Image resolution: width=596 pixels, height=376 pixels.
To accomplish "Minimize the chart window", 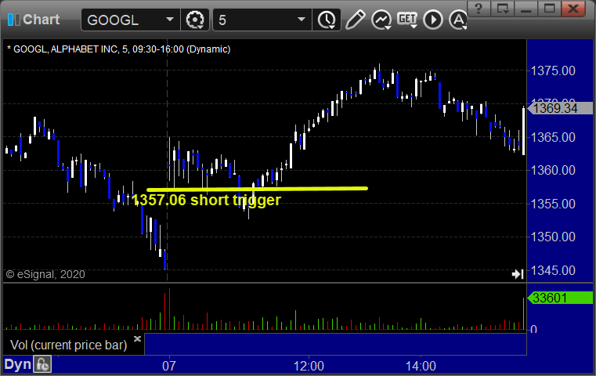I will [526, 9].
